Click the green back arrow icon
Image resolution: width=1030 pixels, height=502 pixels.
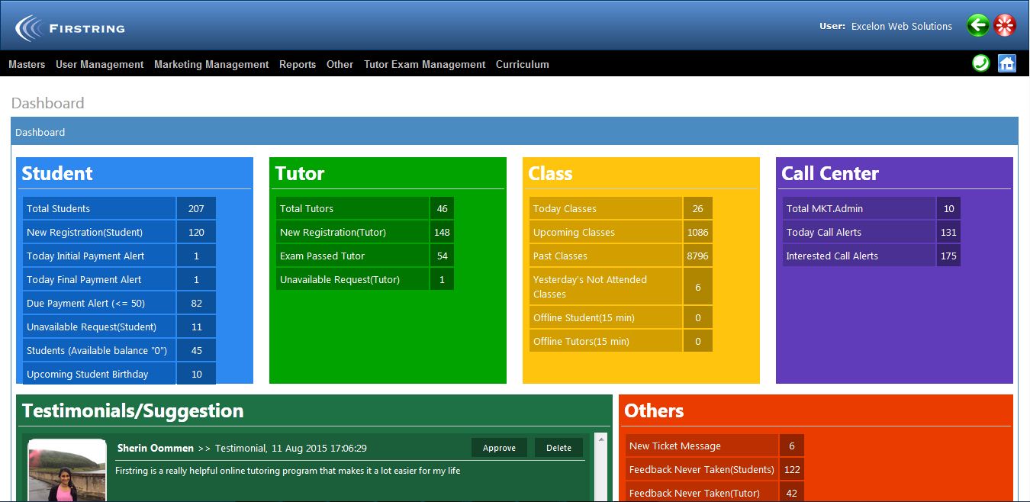click(x=977, y=26)
